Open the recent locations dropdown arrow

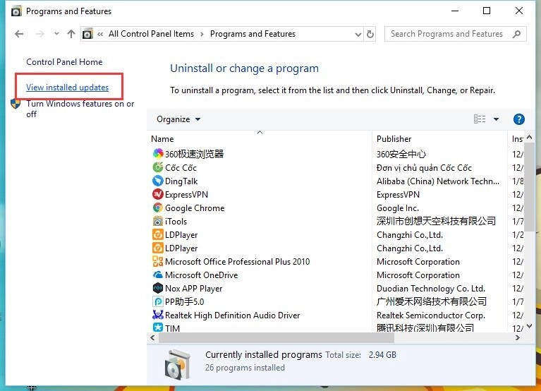coord(56,34)
